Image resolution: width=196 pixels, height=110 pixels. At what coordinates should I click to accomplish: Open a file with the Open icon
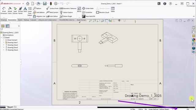[39, 4]
